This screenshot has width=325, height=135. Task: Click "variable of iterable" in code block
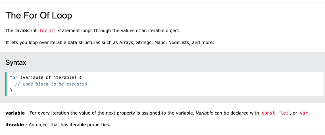(x=48, y=78)
